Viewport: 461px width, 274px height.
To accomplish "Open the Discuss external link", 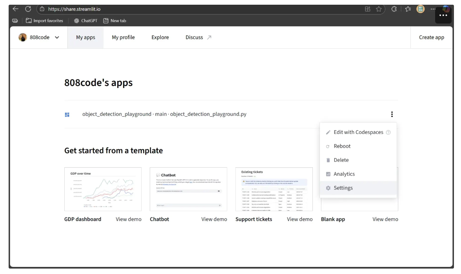I will pyautogui.click(x=198, y=37).
